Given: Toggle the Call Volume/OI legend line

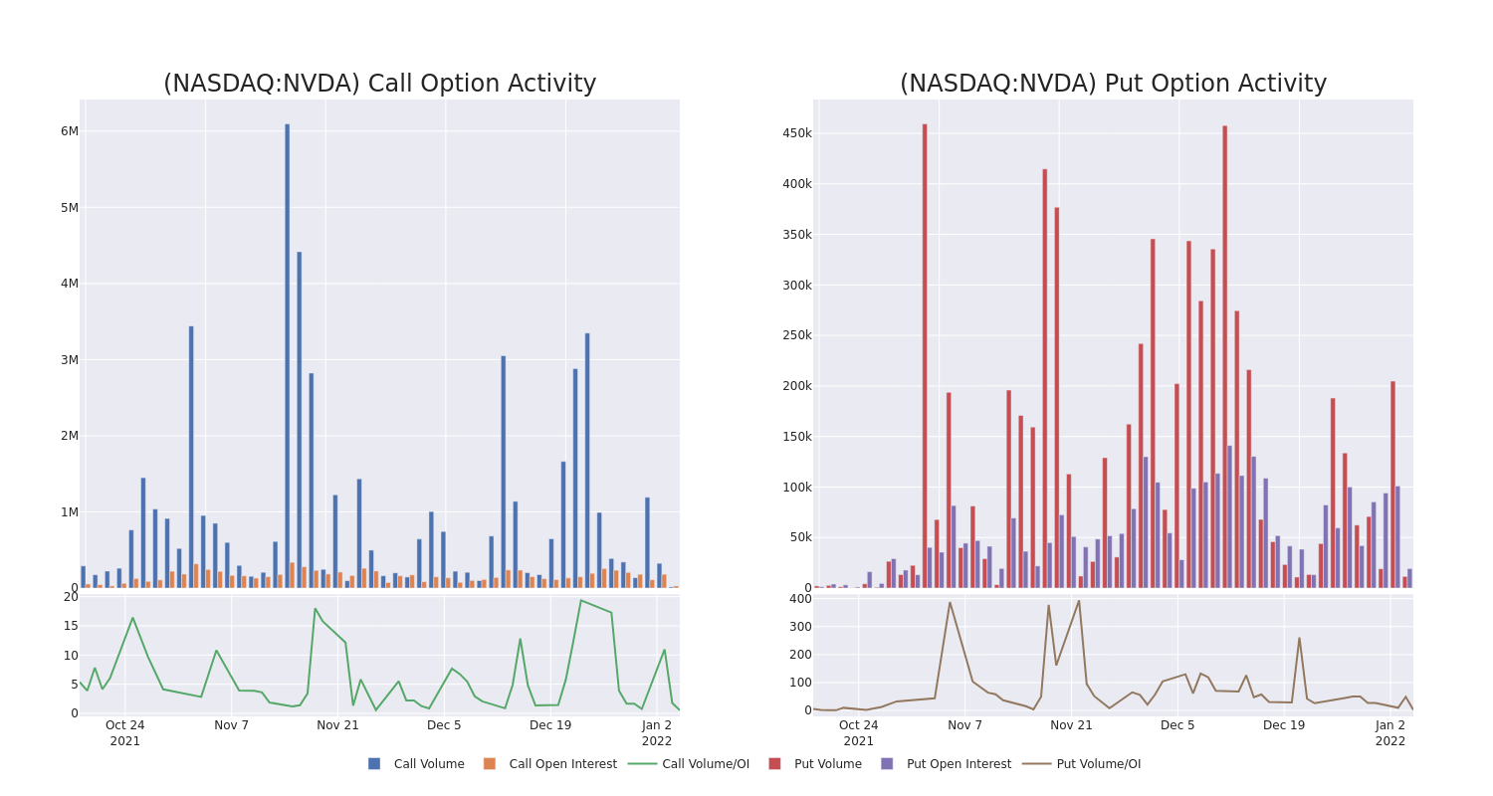Looking at the screenshot, I should 642,764.
